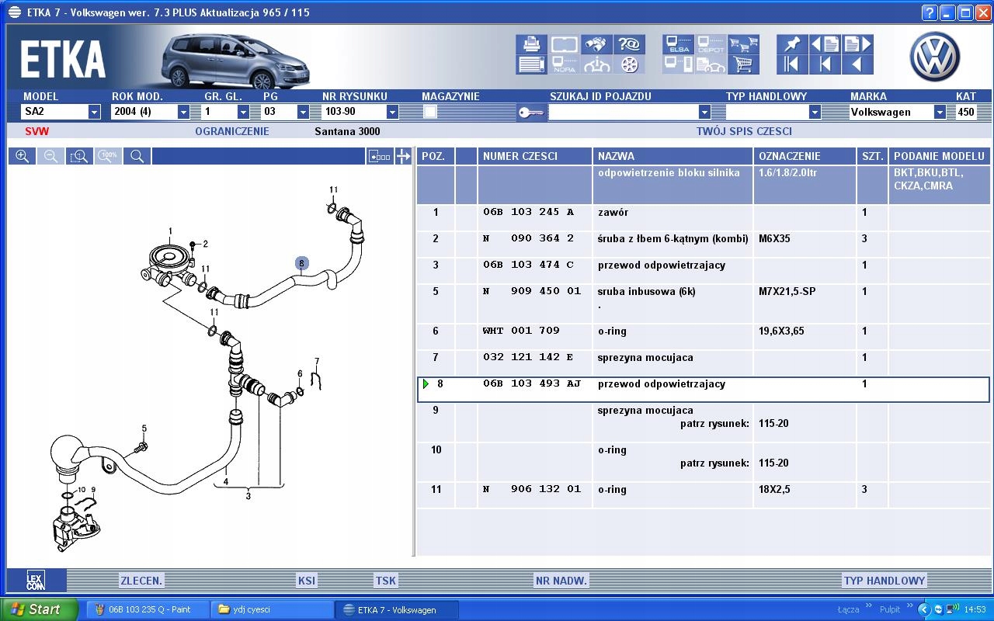Zoom in on the parts drawing
Viewport: 994px width, 621px height.
[x=23, y=156]
